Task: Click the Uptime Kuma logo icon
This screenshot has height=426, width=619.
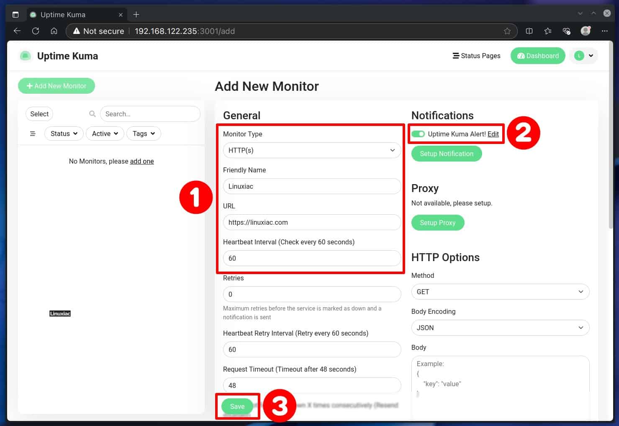Action: [26, 55]
